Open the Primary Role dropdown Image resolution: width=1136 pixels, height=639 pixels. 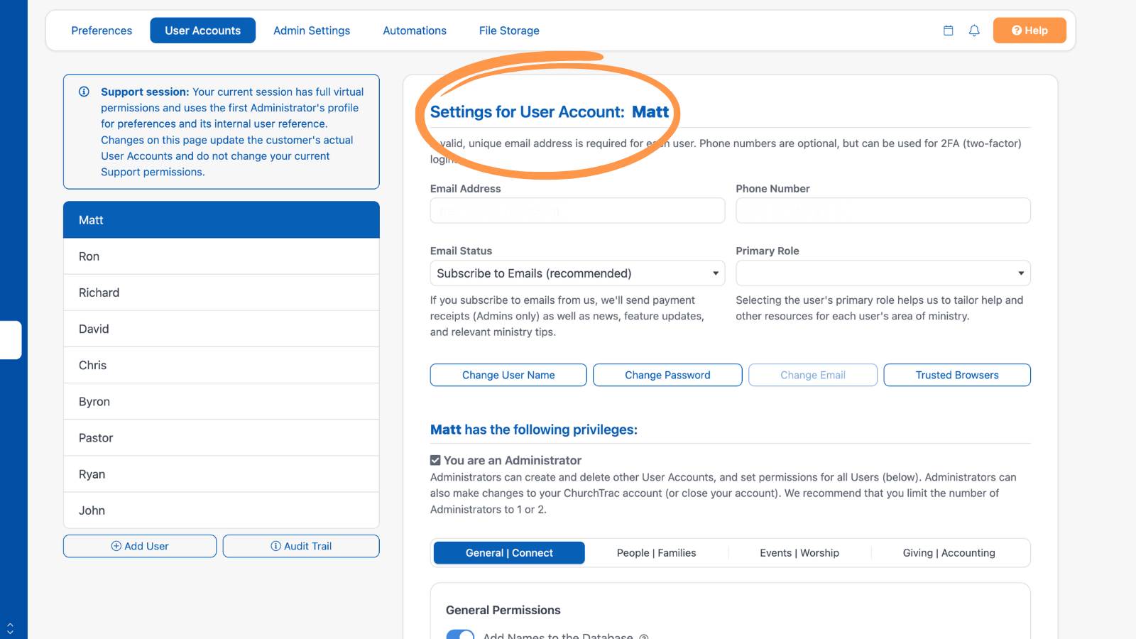[883, 273]
